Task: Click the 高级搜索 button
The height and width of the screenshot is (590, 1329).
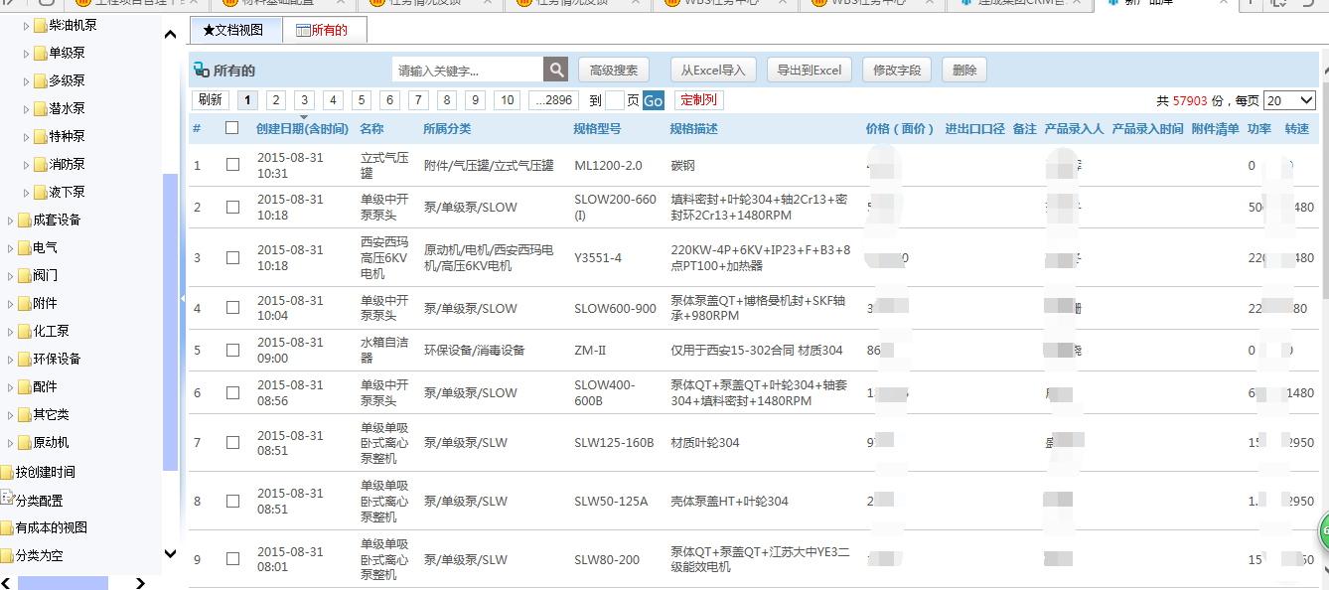Action: (x=614, y=70)
